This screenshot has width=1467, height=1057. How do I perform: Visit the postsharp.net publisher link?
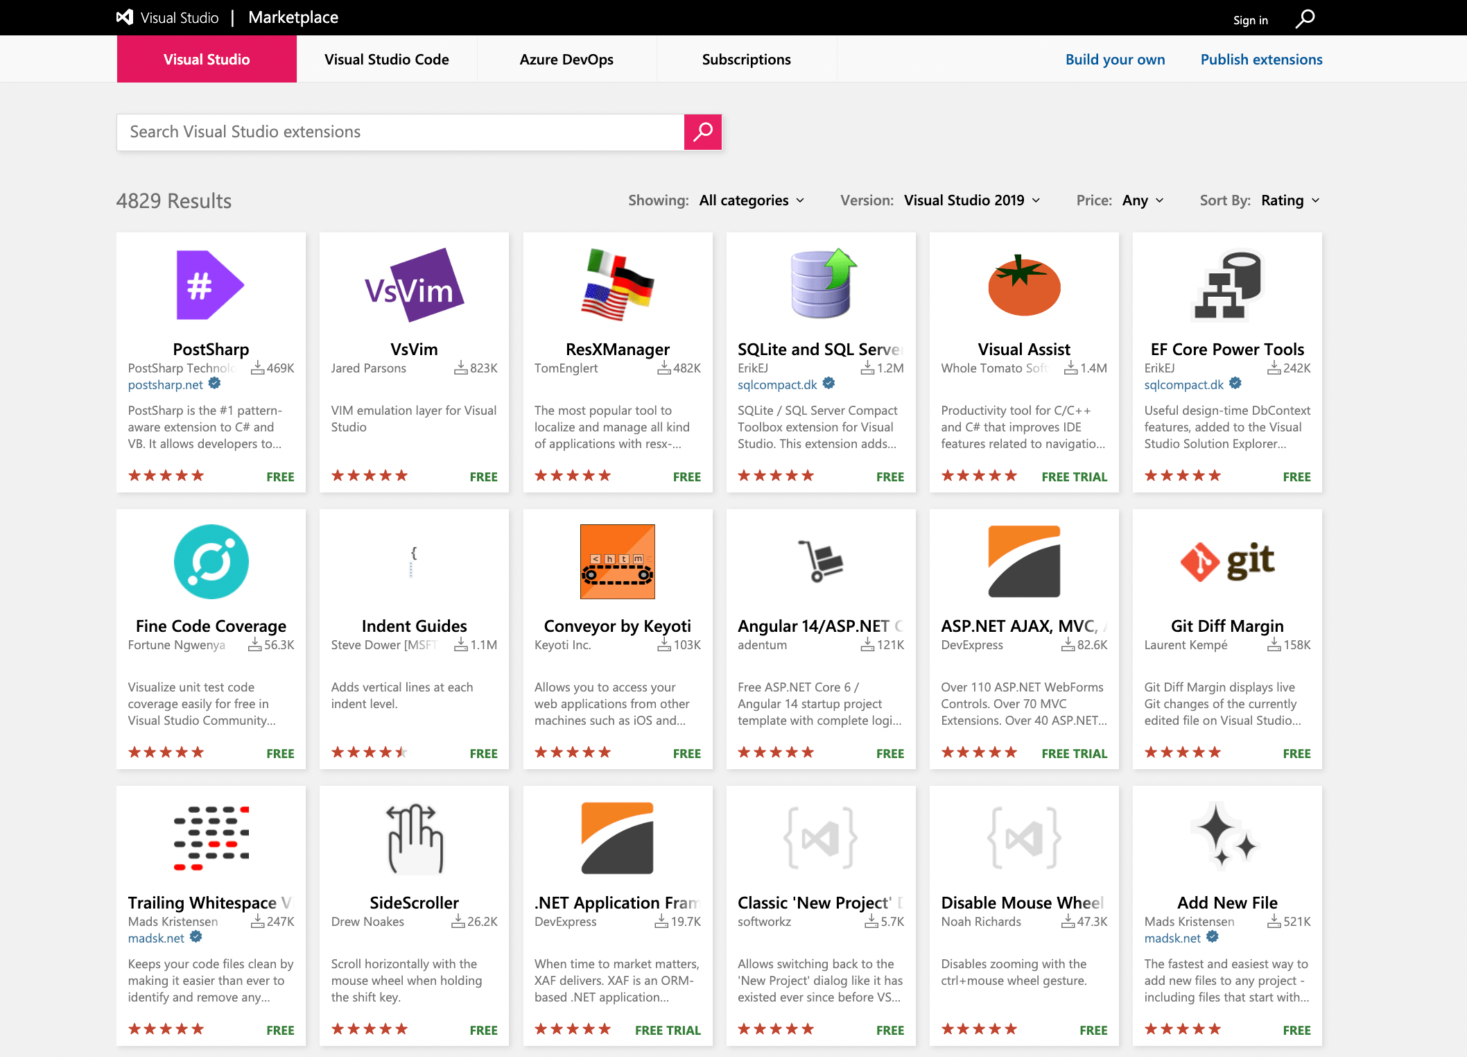coord(165,385)
